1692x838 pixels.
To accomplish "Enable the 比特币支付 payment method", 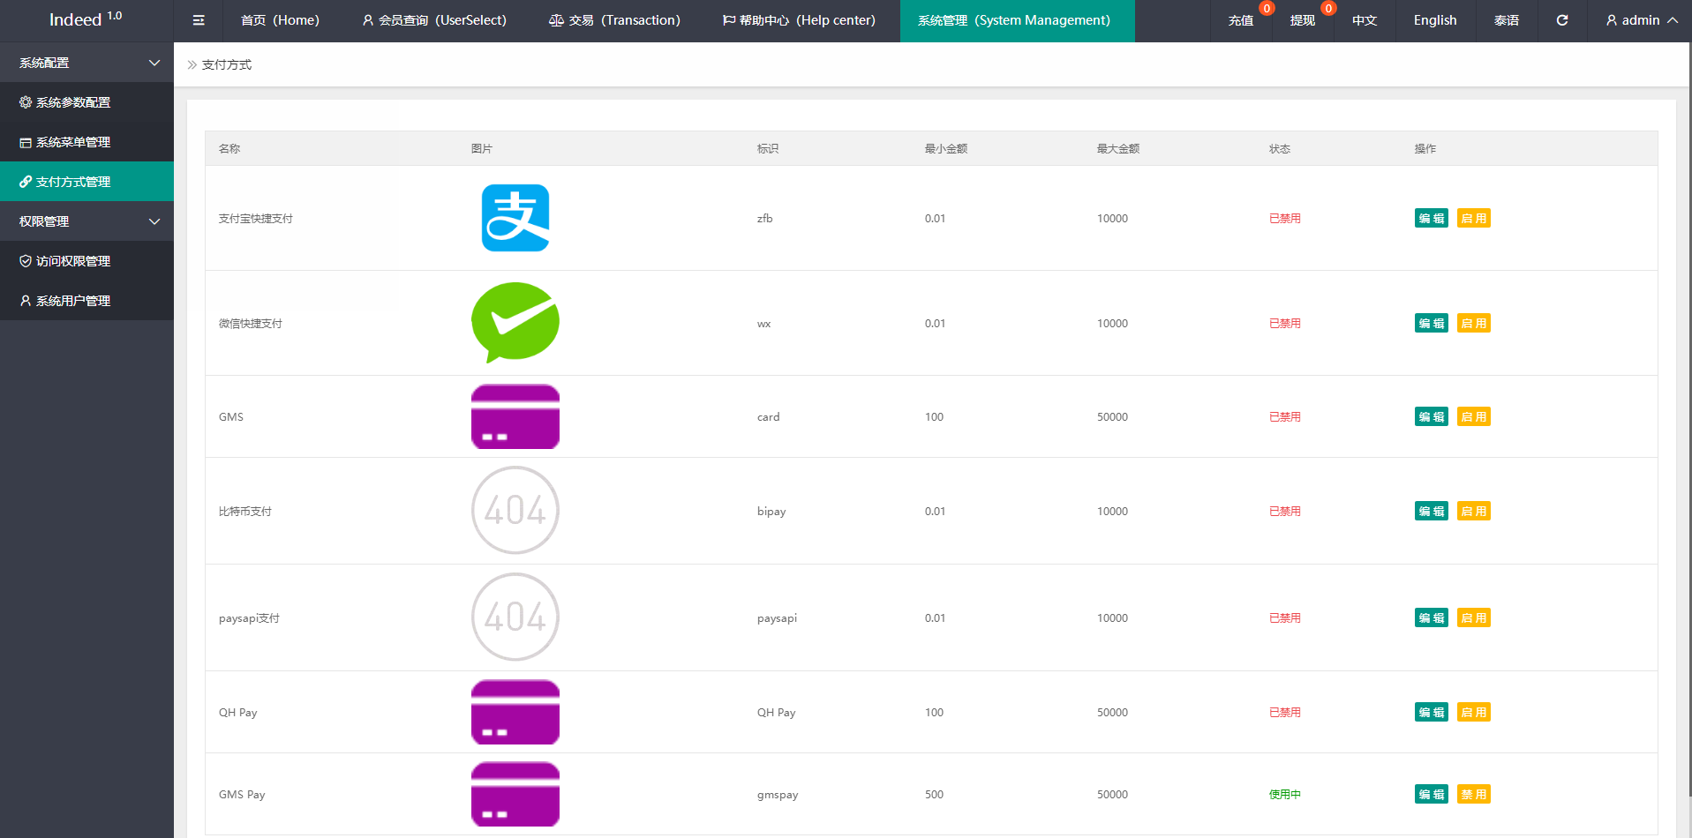I will (x=1474, y=511).
